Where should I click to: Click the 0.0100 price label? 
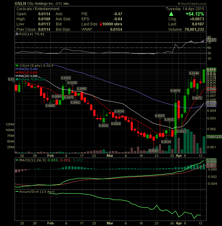(x=72, y=83)
